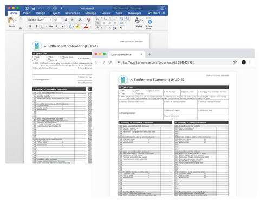Open the Mailings ribbon tab
Viewport: 260px width, 201px height.
tap(90, 13)
